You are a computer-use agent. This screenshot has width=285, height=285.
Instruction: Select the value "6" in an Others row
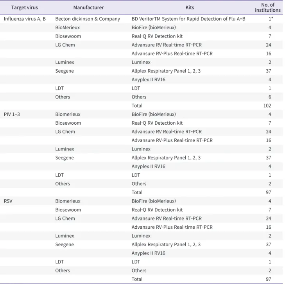click(x=270, y=97)
